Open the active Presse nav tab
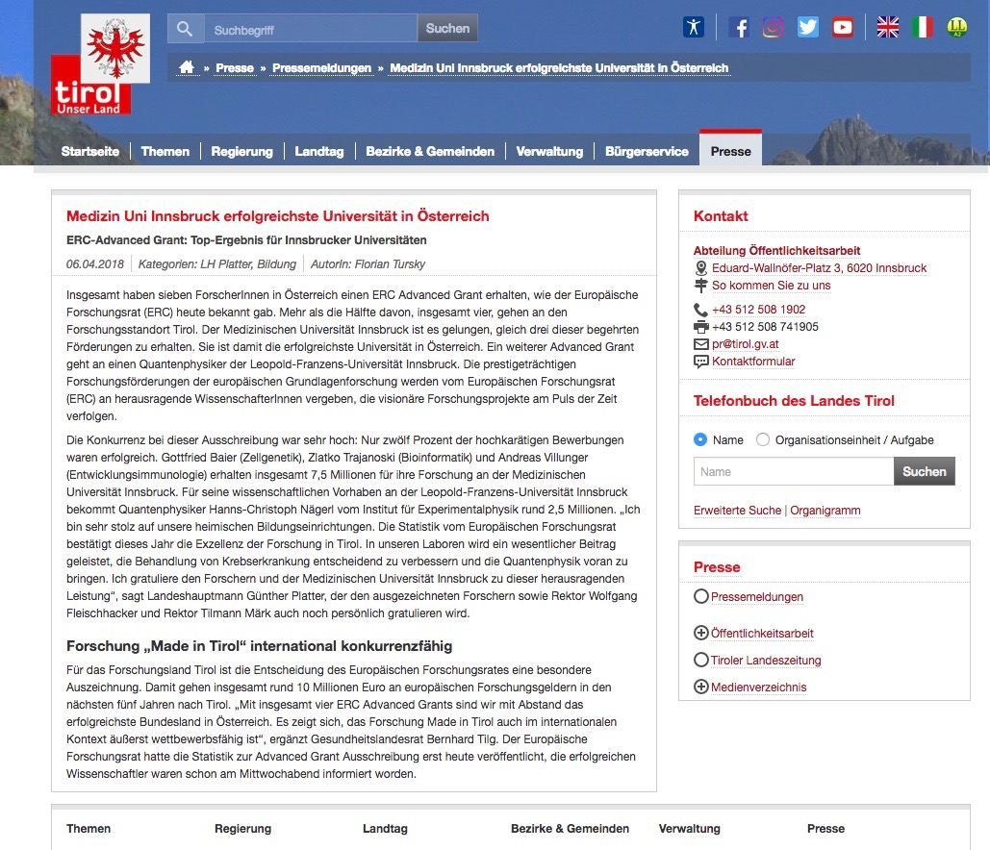 [730, 149]
